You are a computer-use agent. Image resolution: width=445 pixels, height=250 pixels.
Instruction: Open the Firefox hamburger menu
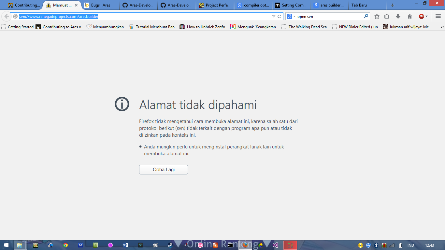(438, 17)
